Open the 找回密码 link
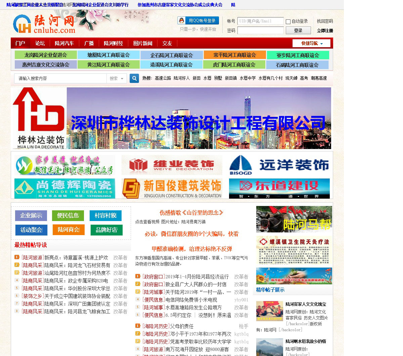 click(325, 21)
